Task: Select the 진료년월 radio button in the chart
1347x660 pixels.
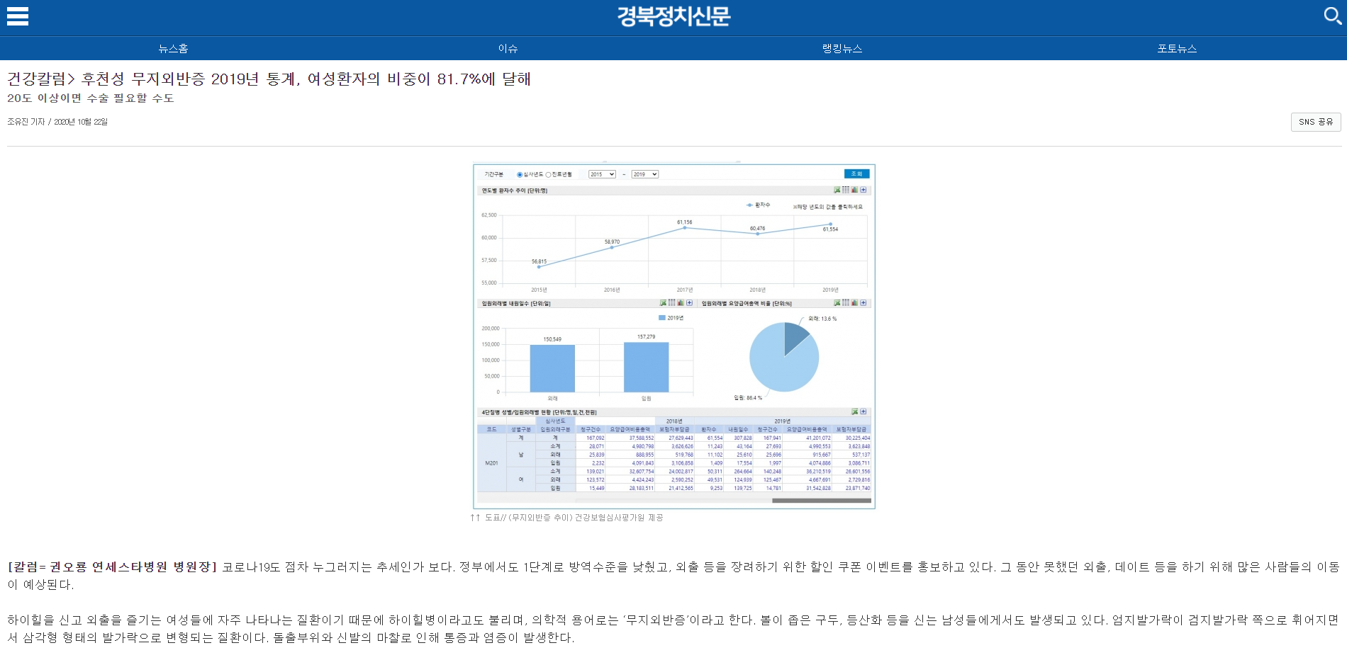Action: coord(548,174)
